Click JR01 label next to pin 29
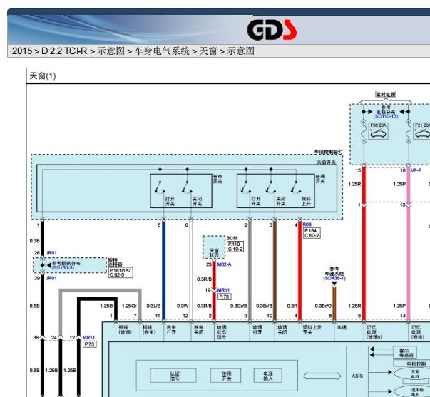This screenshot has height=397, width=430. [51, 278]
